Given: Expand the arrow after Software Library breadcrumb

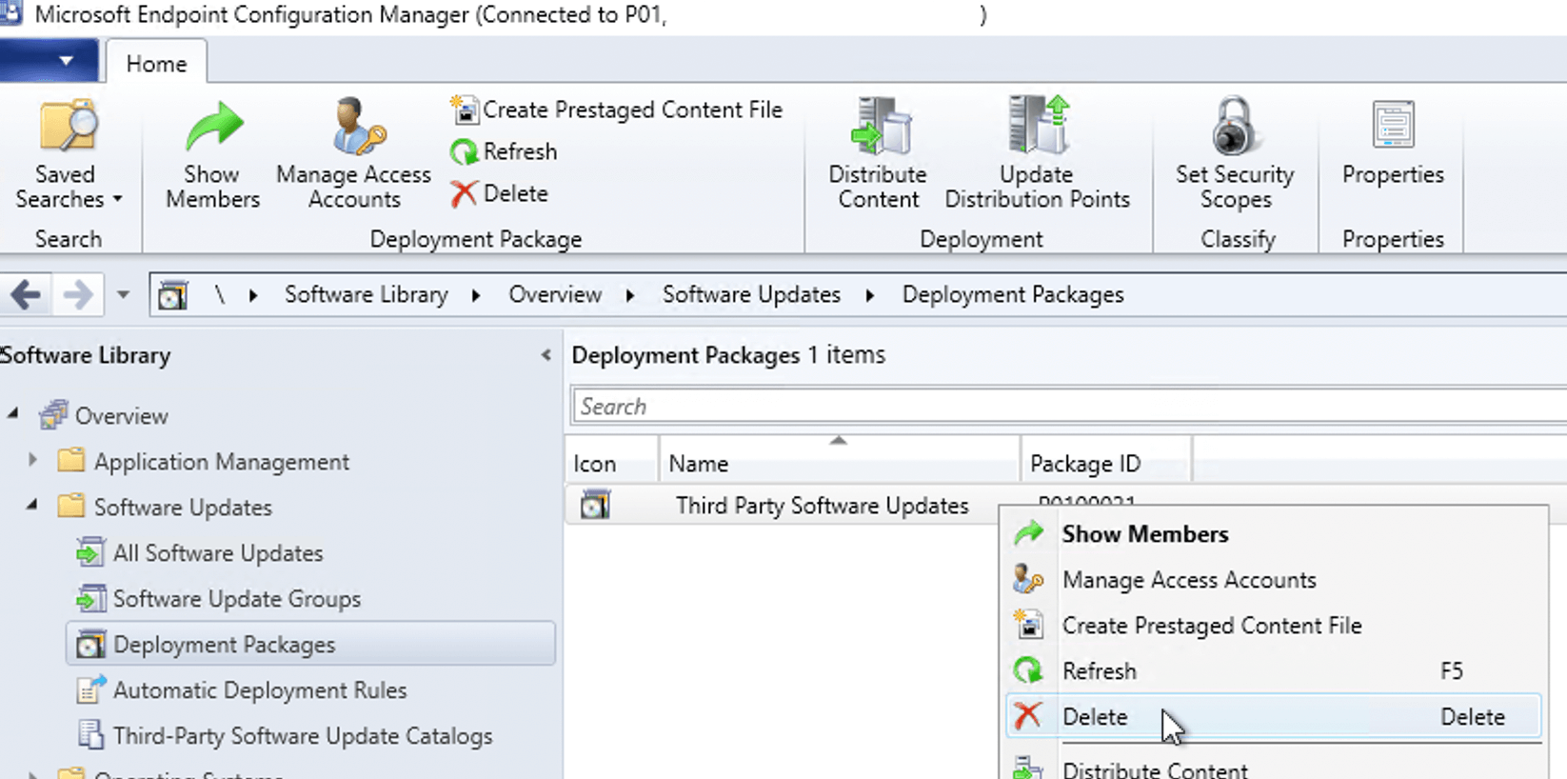Looking at the screenshot, I should pos(476,295).
